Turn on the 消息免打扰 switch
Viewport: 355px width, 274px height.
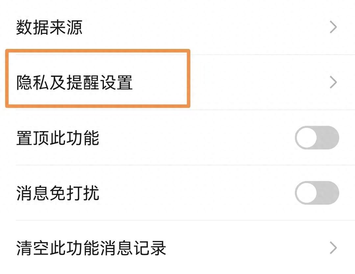317,193
